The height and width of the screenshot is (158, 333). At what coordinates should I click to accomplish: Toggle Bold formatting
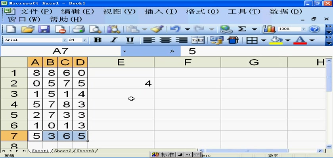98,40
